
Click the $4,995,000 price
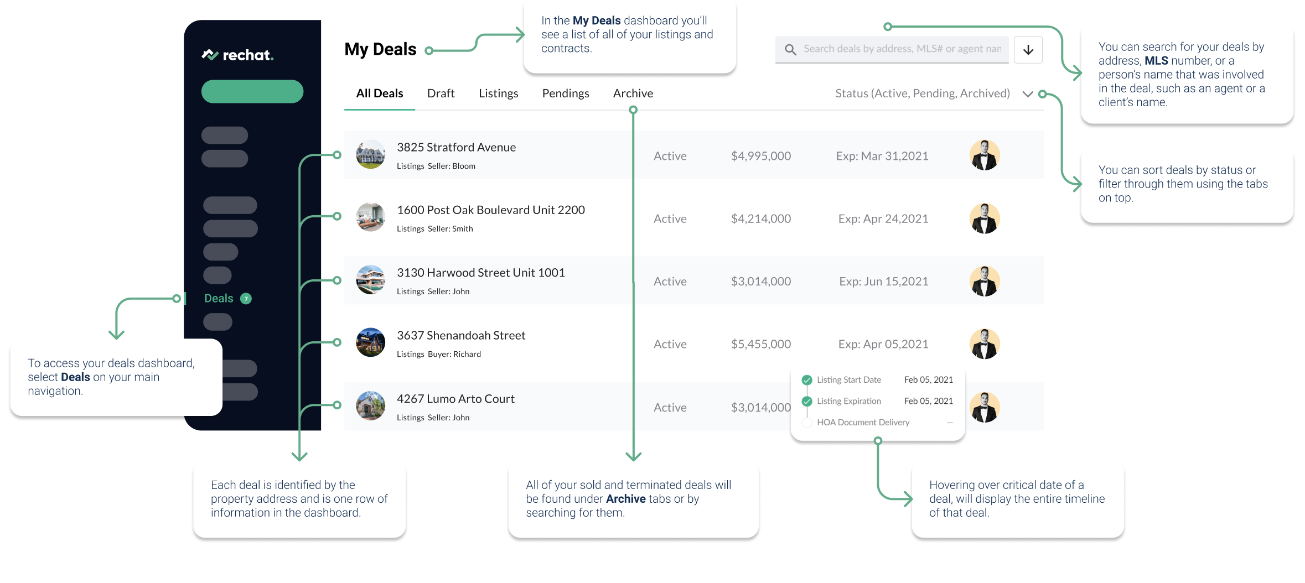pos(761,156)
